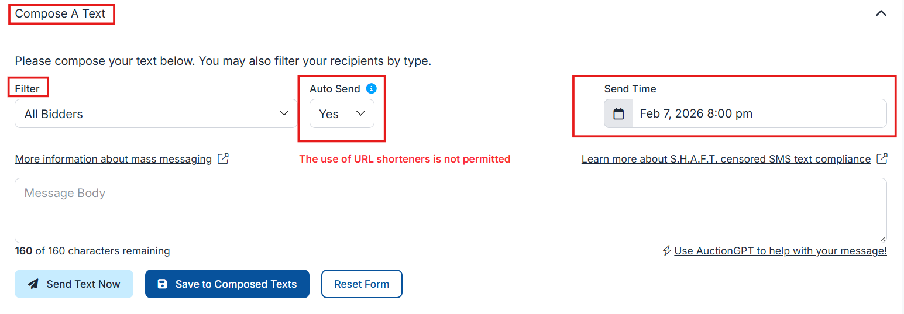This screenshot has width=904, height=314.
Task: Click the floppy disk save icon
Action: click(163, 284)
